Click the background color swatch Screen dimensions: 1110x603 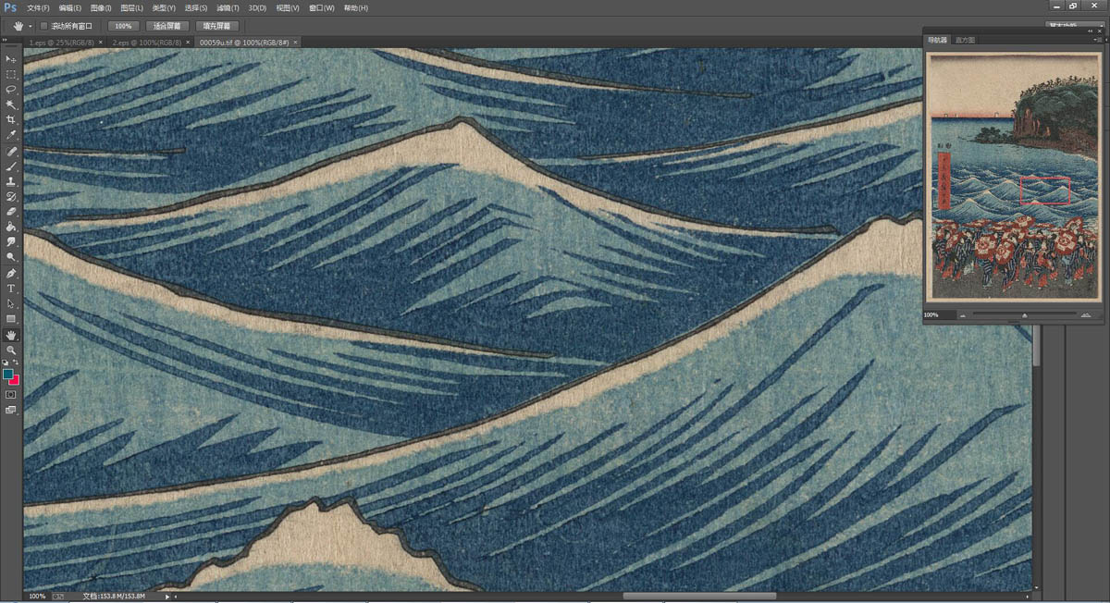coord(15,380)
